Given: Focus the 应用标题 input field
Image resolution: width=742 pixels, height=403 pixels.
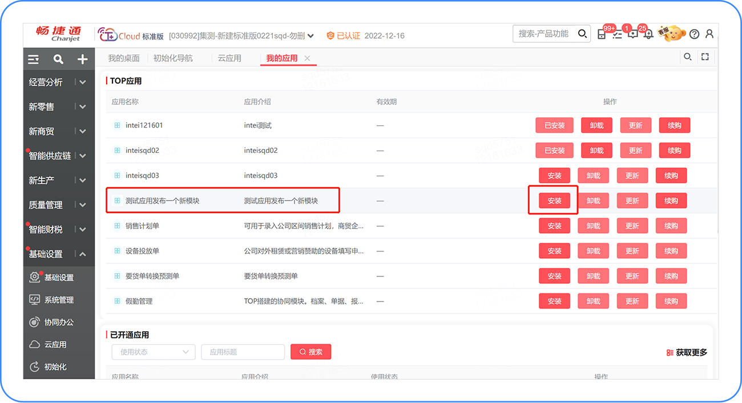Looking at the screenshot, I should click(243, 352).
